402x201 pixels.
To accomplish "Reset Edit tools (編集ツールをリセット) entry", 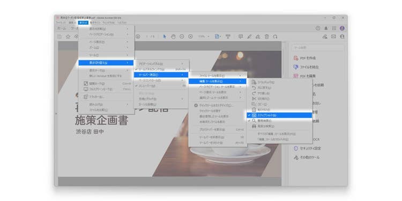I will (279, 139).
